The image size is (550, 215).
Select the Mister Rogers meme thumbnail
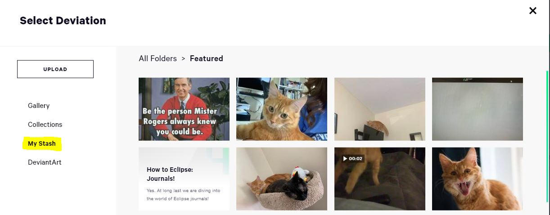184,109
